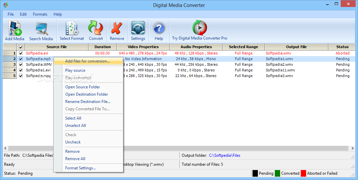Click the app icon in title bar

pyautogui.click(x=6, y=5)
